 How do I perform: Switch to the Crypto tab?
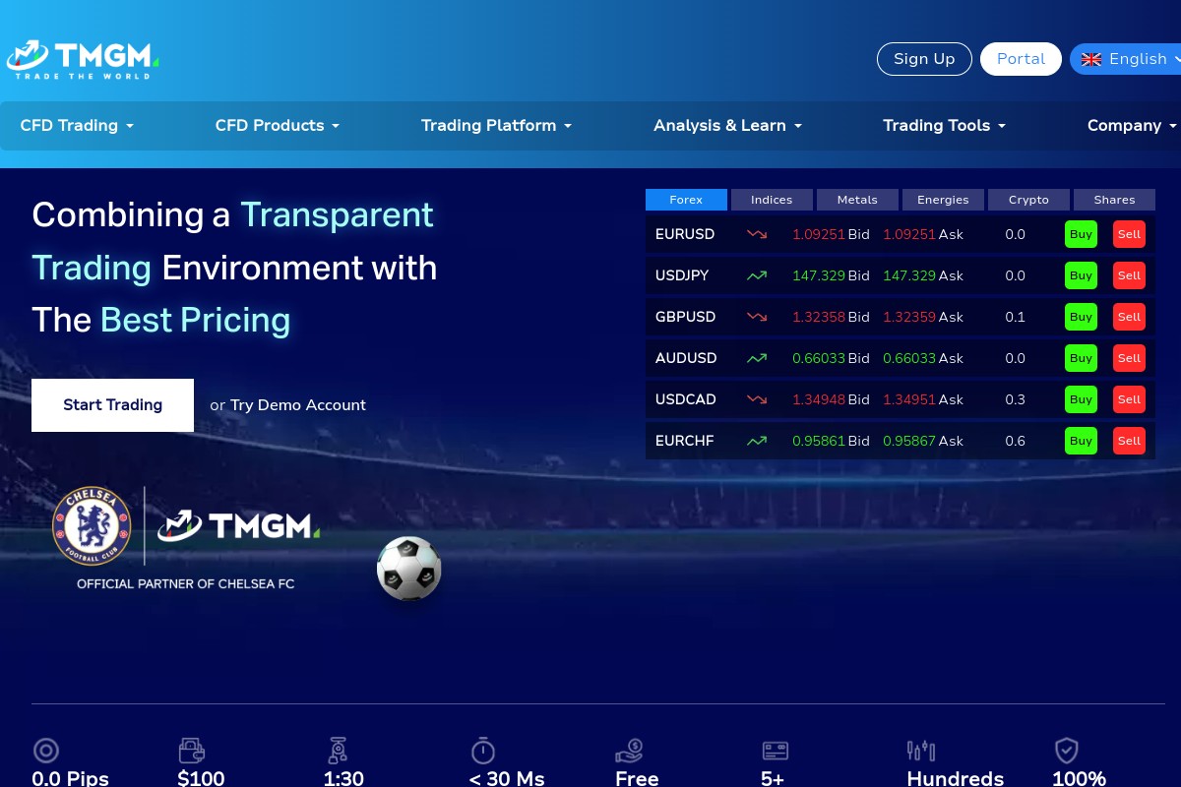coord(1028,200)
